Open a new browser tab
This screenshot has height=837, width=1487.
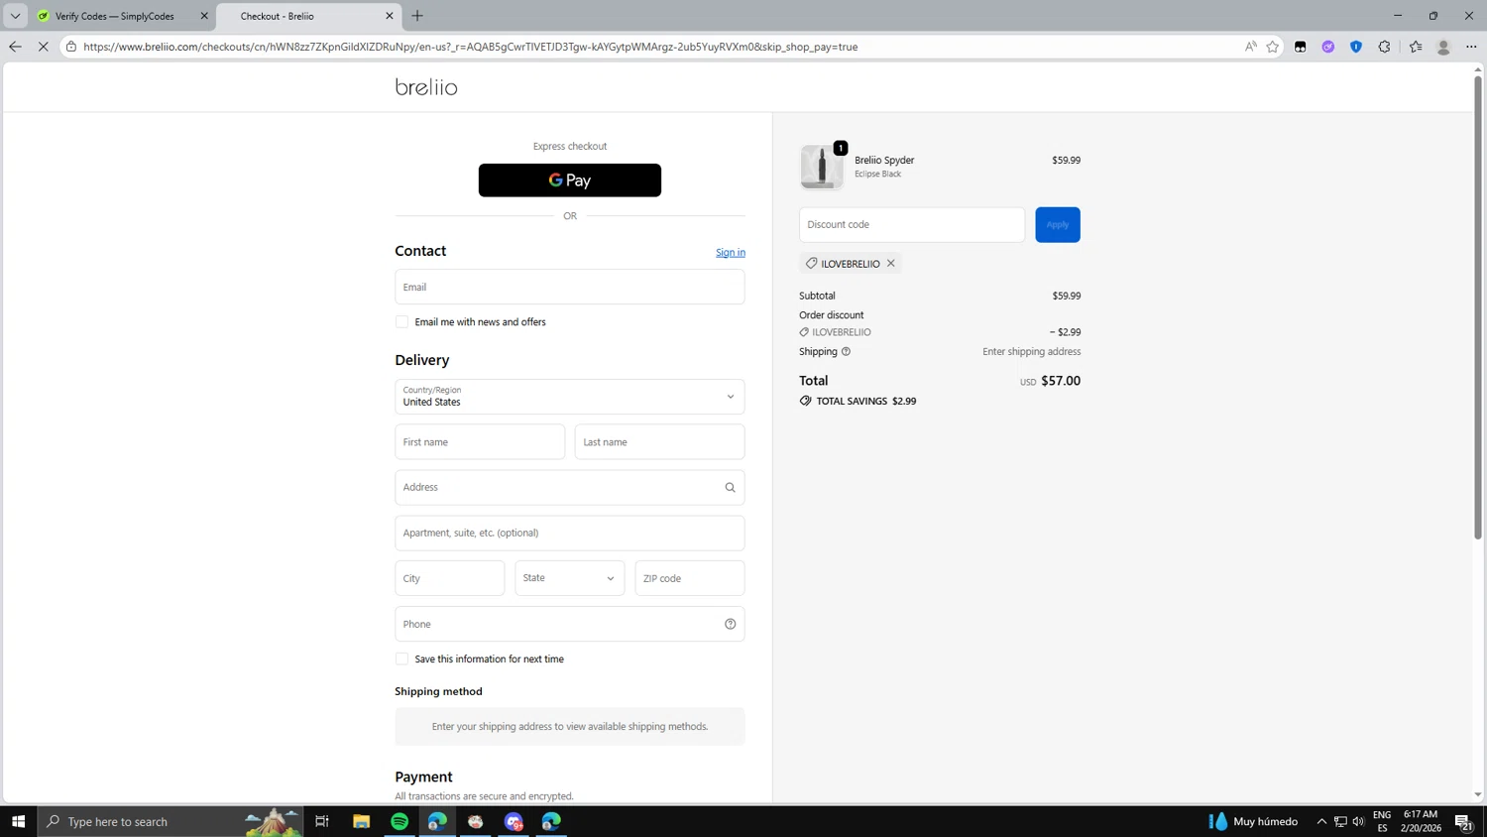417,16
